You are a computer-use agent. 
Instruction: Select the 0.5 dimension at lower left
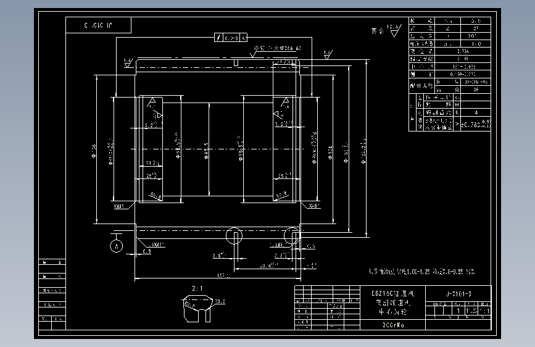(x=147, y=251)
